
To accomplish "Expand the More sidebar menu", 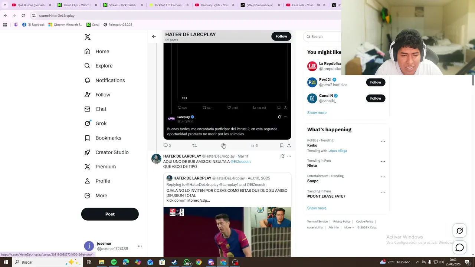I will pos(96,195).
